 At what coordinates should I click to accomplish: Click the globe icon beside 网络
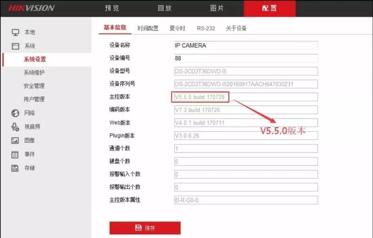pos(15,113)
